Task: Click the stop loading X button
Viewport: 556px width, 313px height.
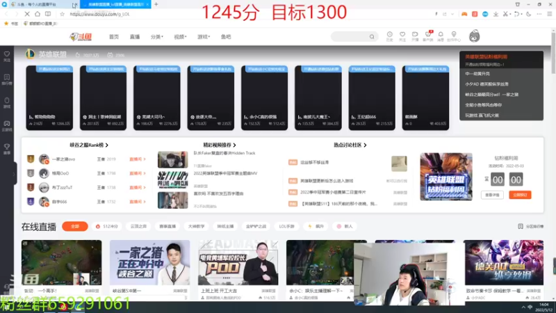Action: coord(27,14)
